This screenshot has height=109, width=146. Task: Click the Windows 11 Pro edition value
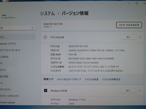pos(77,100)
